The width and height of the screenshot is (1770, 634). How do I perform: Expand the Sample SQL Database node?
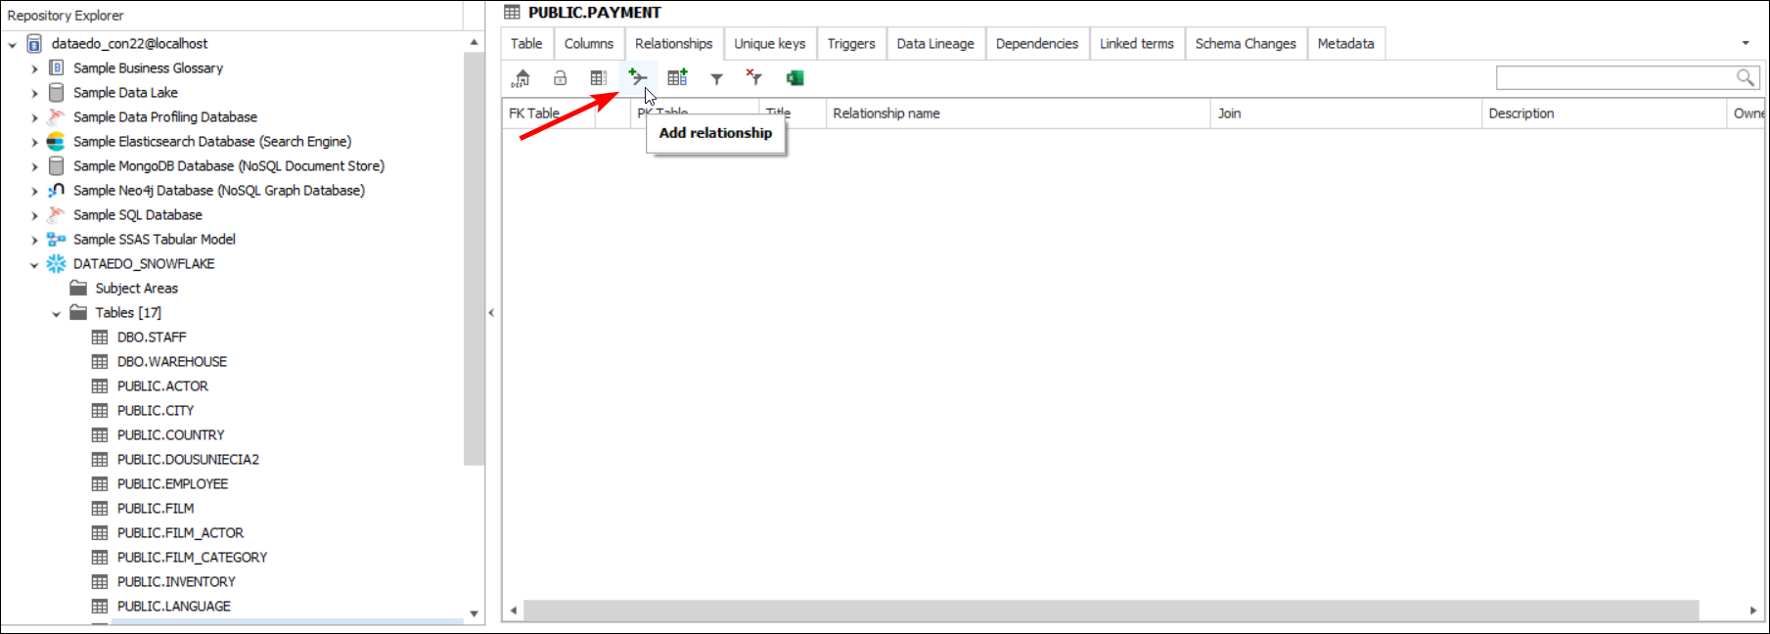34,215
